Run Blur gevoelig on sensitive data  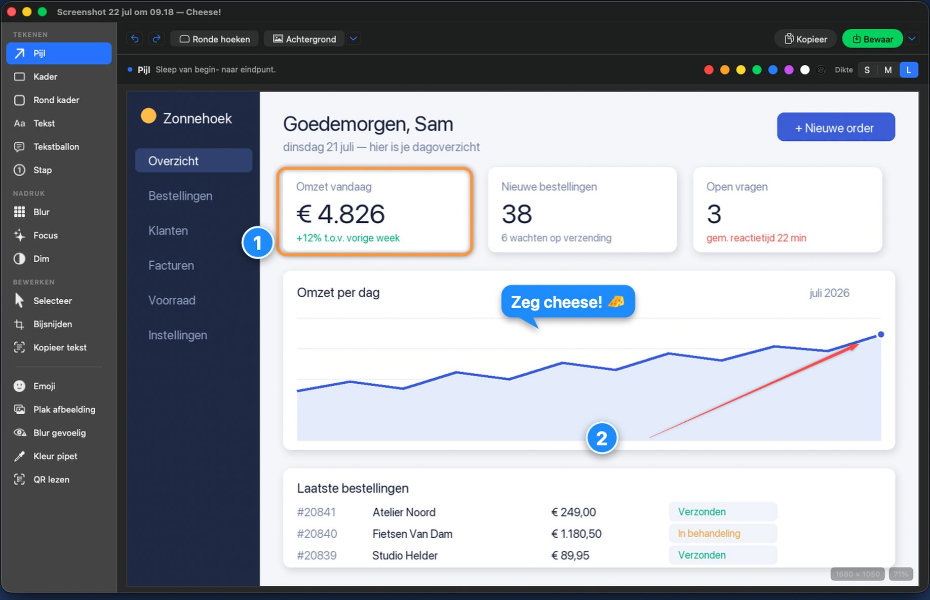pyautogui.click(x=59, y=432)
